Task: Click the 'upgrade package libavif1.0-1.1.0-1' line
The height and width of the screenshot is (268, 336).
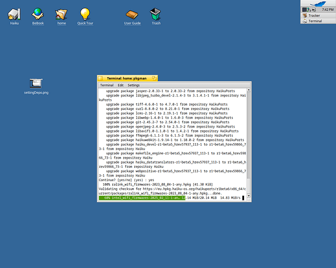Action: (x=173, y=131)
